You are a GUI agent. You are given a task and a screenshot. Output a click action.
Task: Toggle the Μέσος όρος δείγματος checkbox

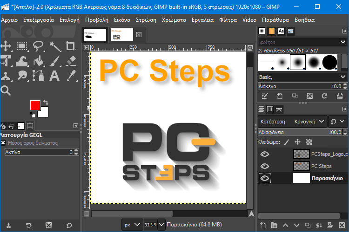3,143
